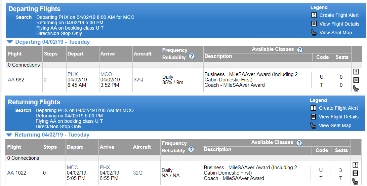Open the AA airline link for flight 682
This screenshot has width=367, height=186.
pos(11,80)
